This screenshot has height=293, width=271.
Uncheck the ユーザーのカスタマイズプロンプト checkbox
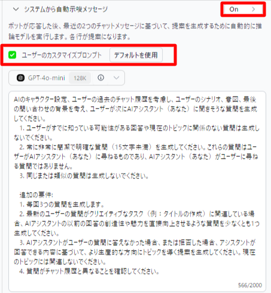pos(13,55)
